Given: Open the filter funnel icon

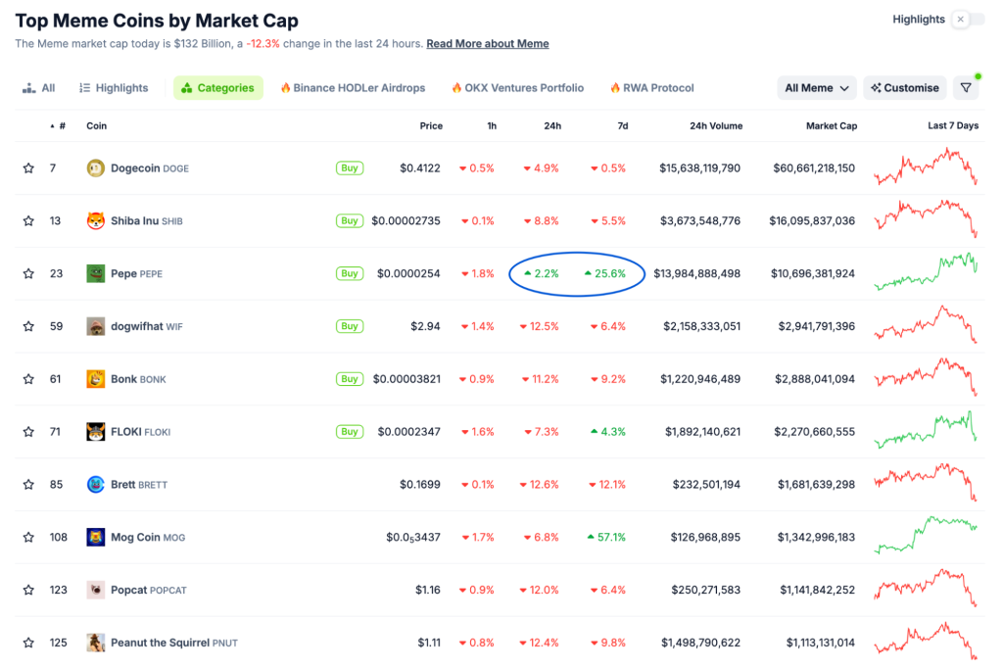Looking at the screenshot, I should coord(966,88).
